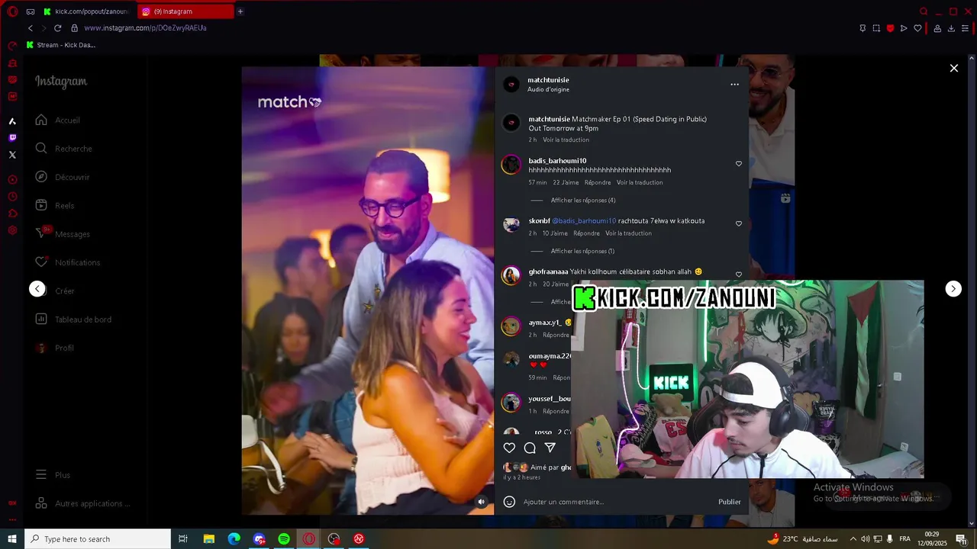Go back with the browser back arrow
The width and height of the screenshot is (977, 549).
(31, 28)
